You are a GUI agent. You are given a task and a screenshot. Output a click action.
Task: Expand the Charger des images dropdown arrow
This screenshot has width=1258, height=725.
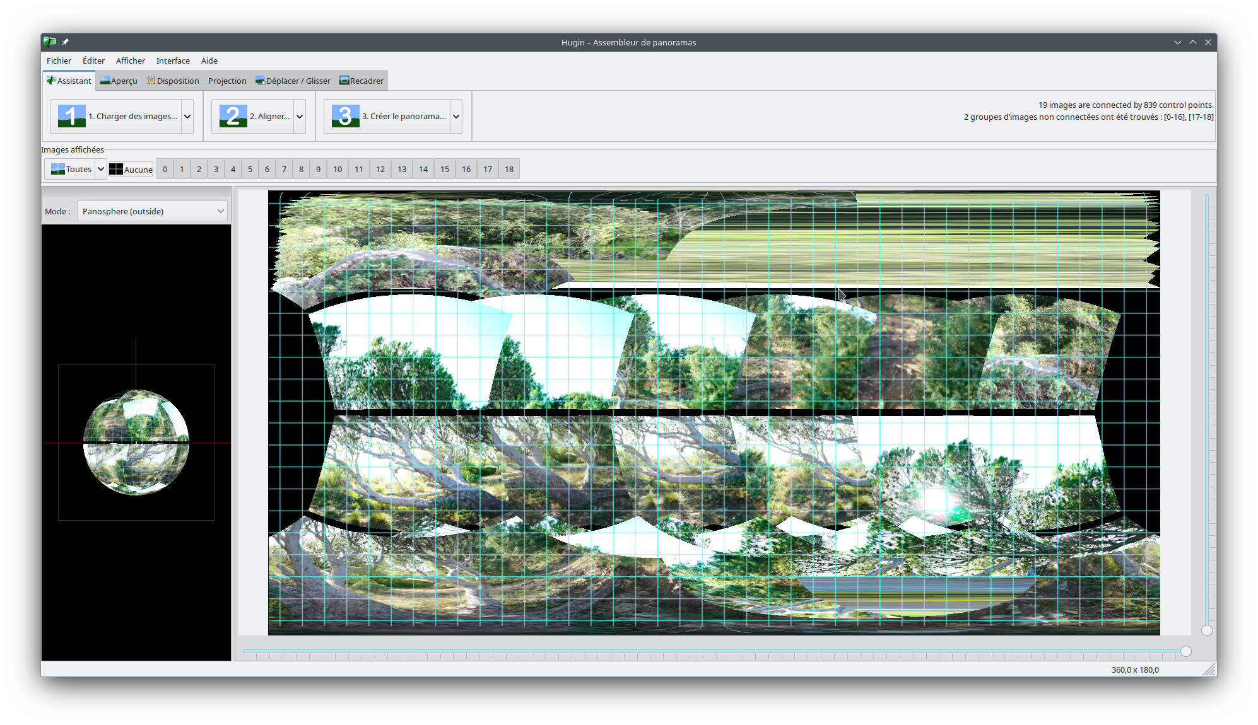187,116
